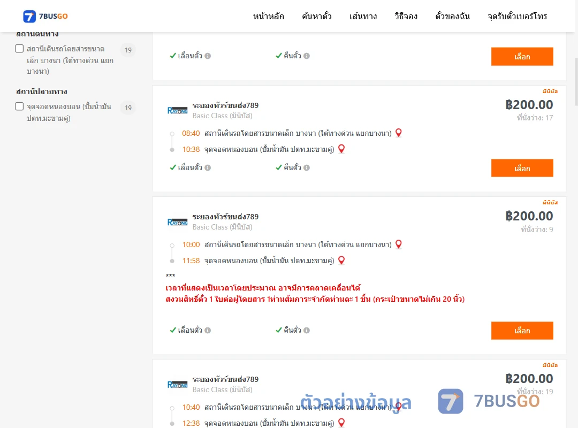
Task: Click the เลื่อนตั๋ว info icon in 08:40 trip
Action: [x=208, y=168]
